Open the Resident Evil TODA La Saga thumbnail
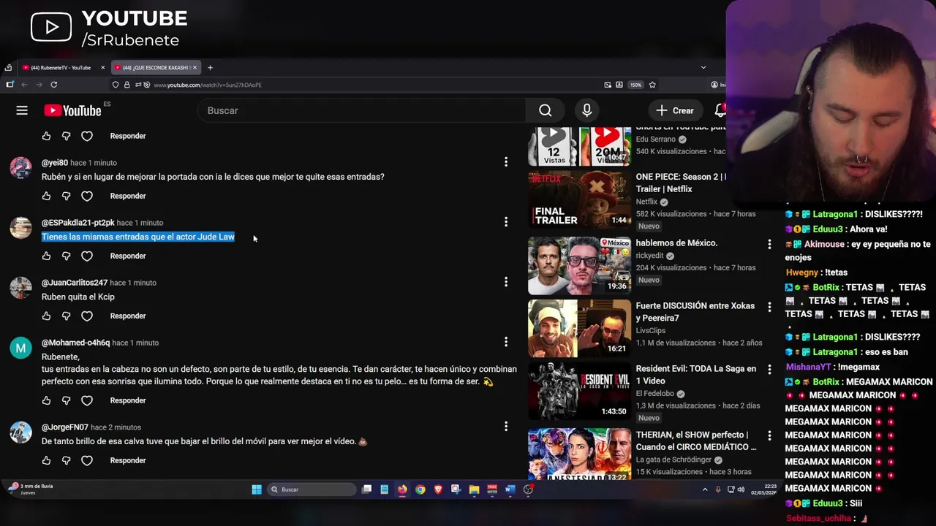The height and width of the screenshot is (526, 936). [x=579, y=391]
